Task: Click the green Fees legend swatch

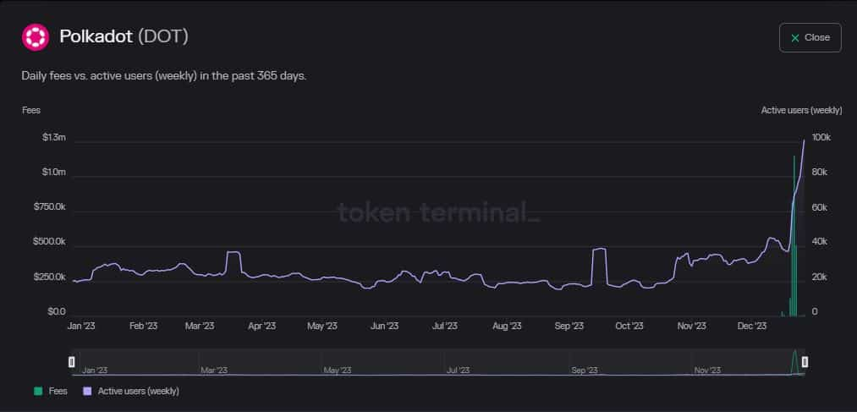Action: 38,391
